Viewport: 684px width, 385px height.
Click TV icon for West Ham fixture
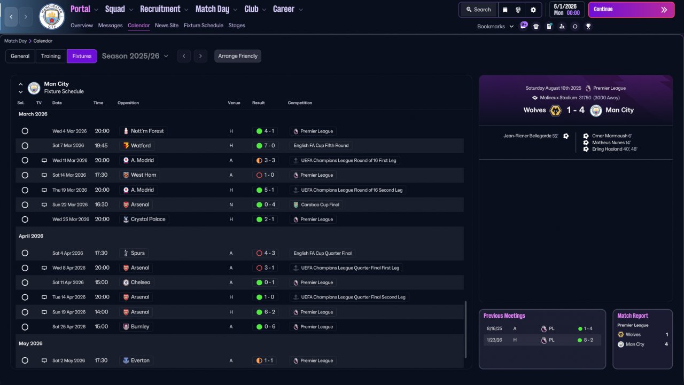click(x=44, y=175)
